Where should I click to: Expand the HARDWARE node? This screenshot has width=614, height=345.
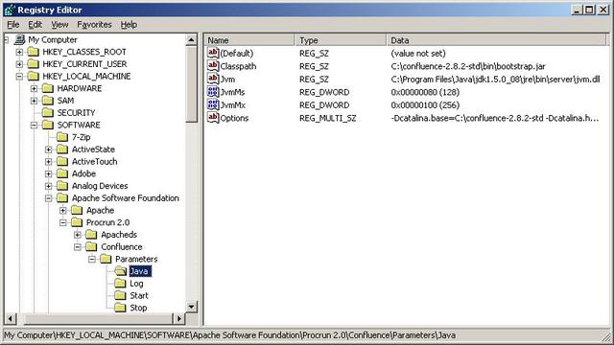[x=35, y=88]
